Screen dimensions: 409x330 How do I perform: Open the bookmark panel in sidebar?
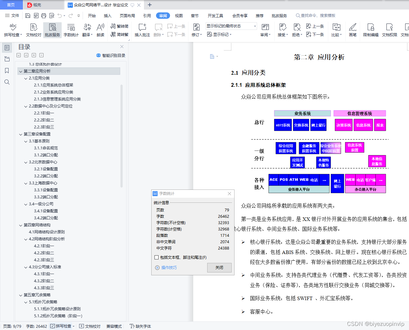click(7, 71)
